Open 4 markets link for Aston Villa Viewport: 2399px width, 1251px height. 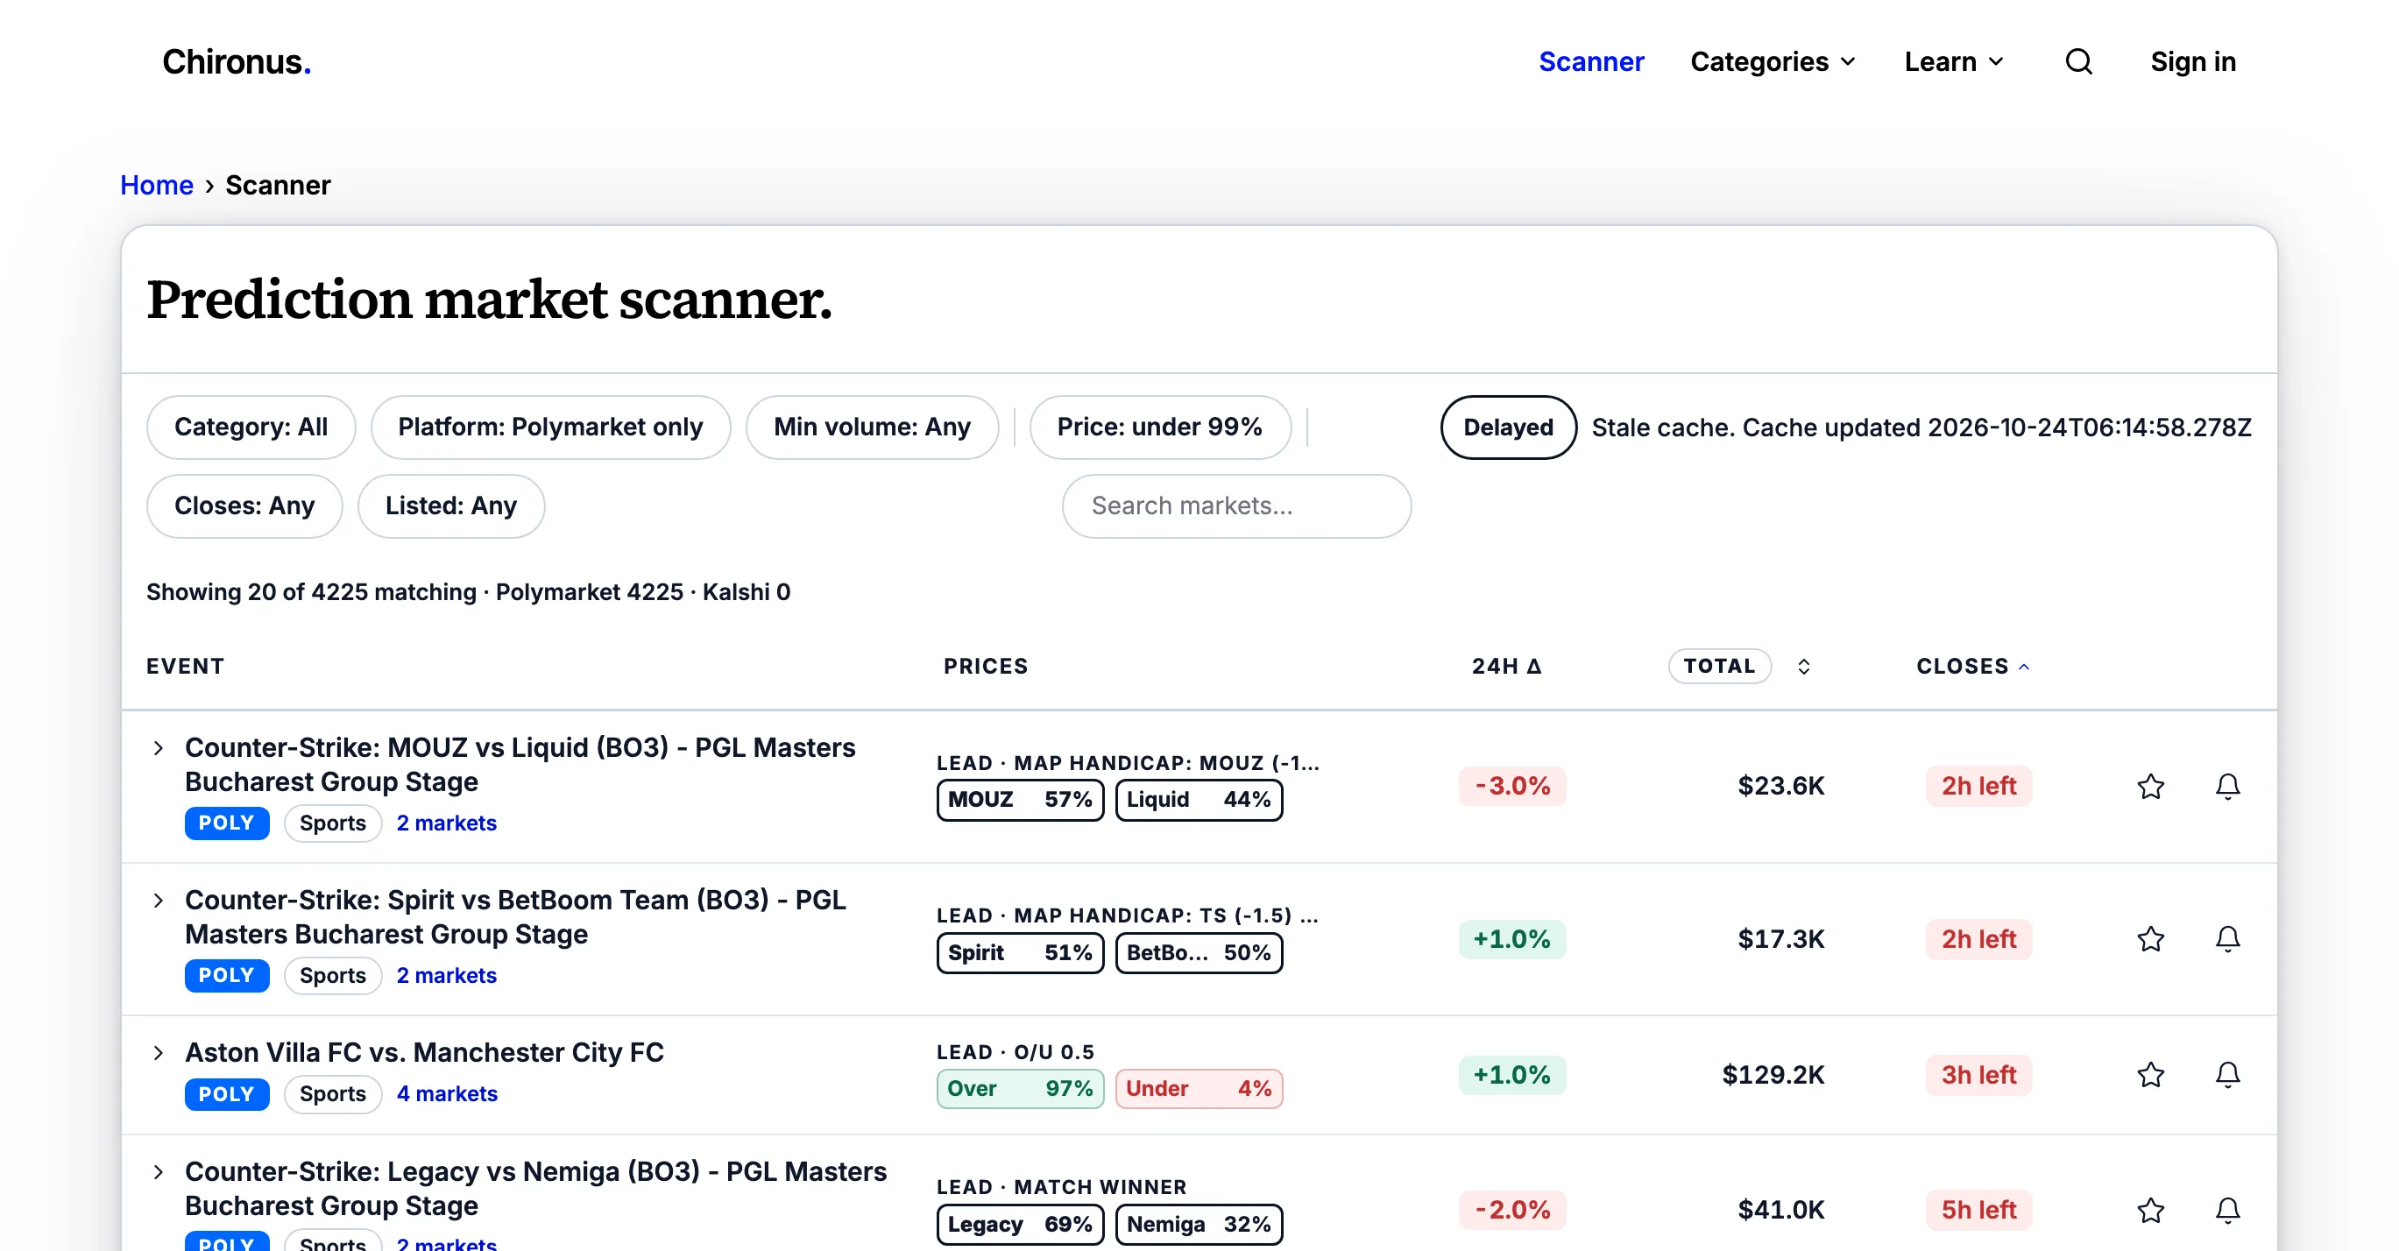[447, 1093]
